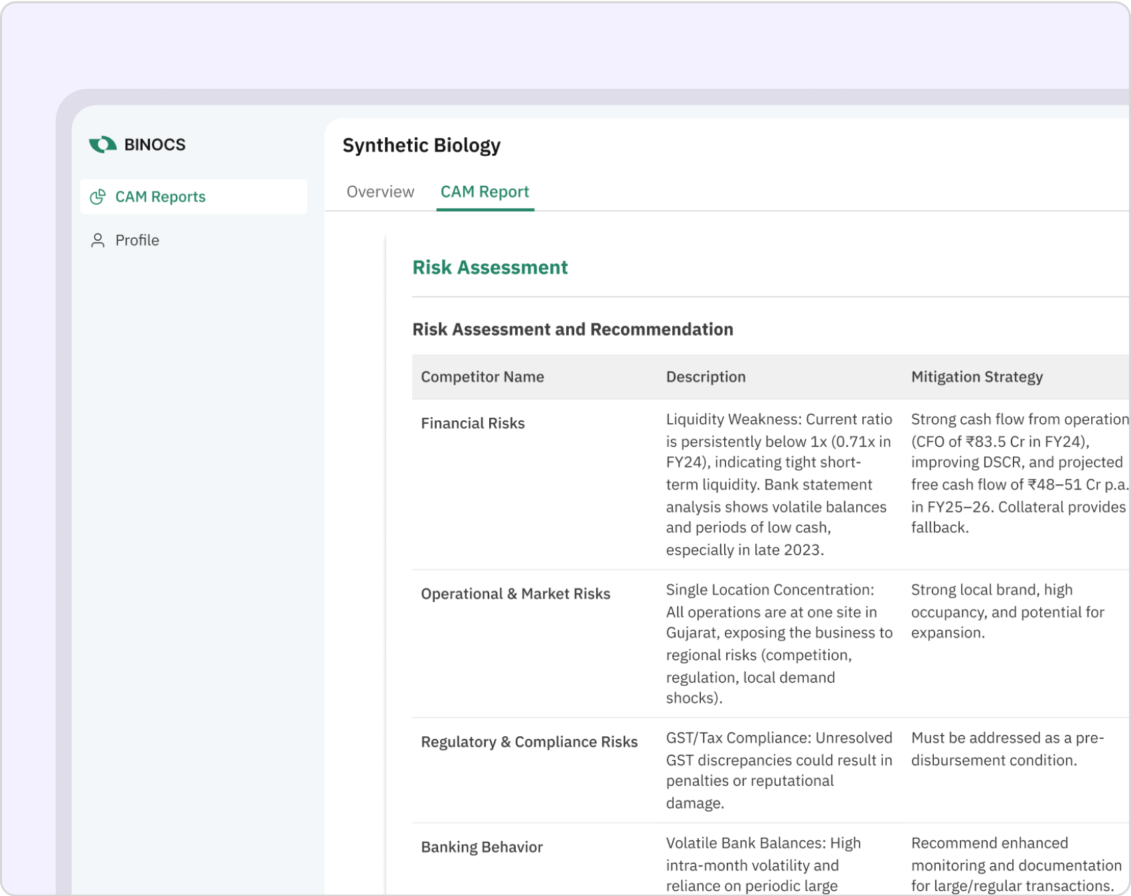
Task: Select the Financial Risks row label
Action: pyautogui.click(x=473, y=423)
